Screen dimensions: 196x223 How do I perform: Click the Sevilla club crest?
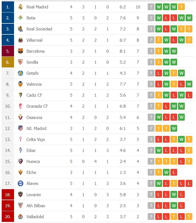pyautogui.click(x=20, y=62)
